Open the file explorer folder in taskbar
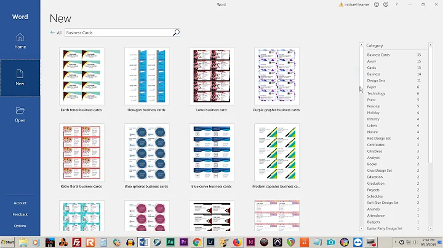 23,242
